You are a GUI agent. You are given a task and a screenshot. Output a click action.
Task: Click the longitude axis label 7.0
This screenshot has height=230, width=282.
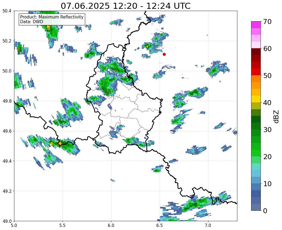click(208, 225)
